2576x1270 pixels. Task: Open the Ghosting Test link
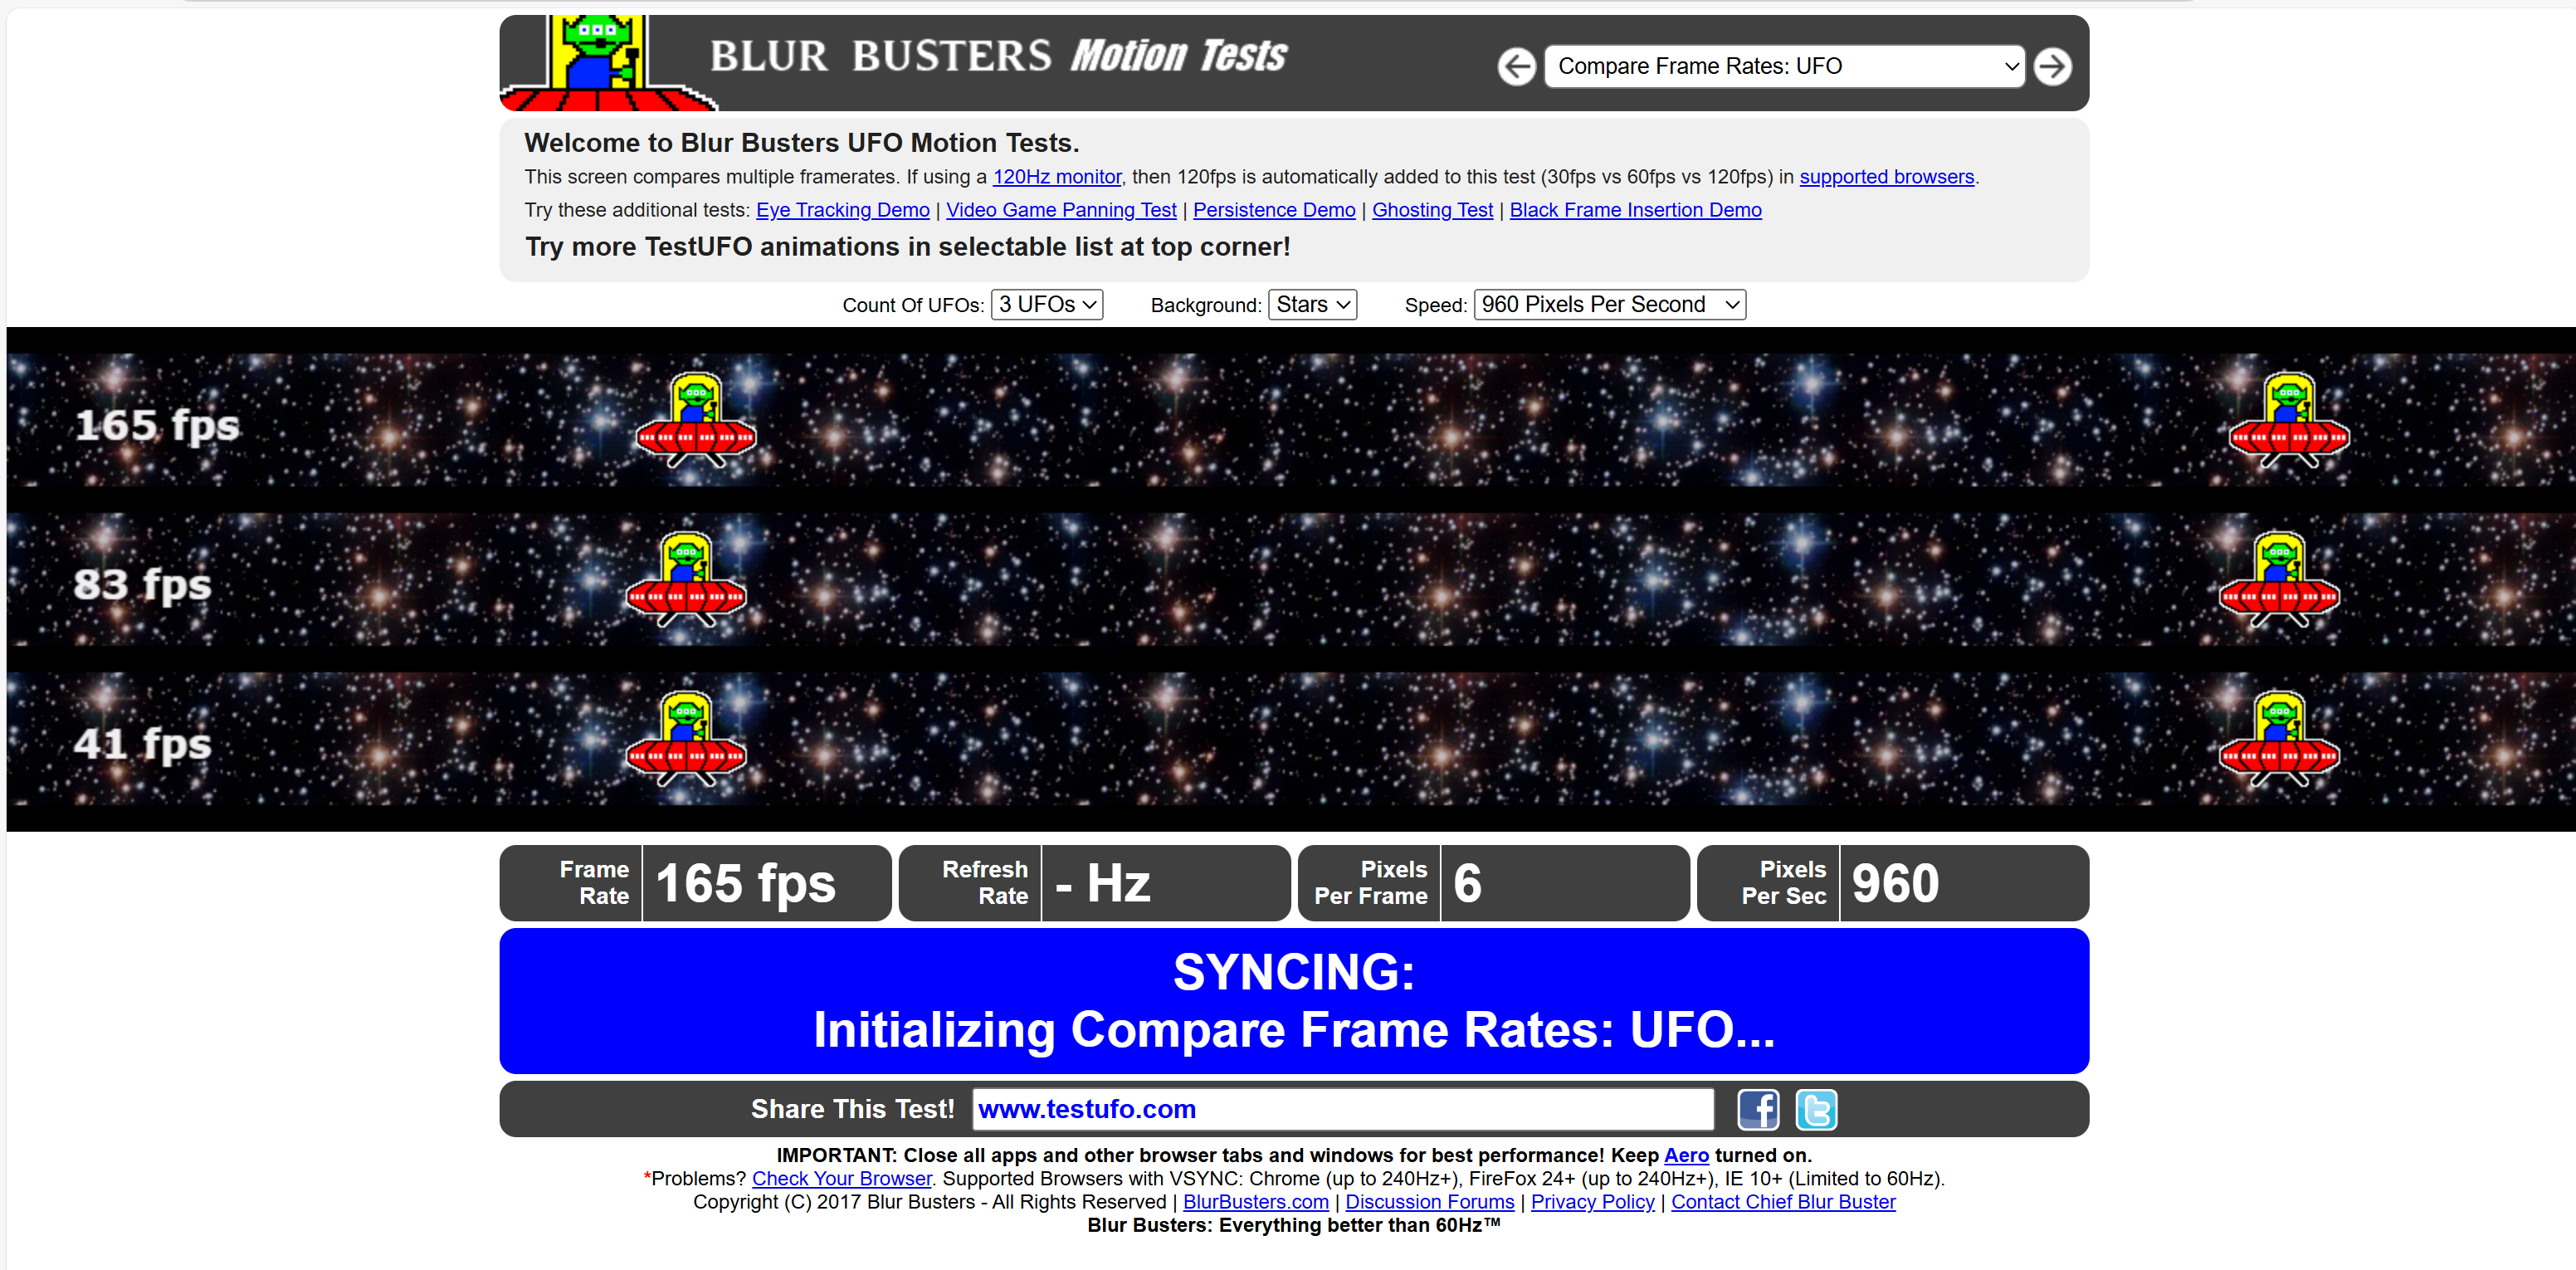[1432, 210]
